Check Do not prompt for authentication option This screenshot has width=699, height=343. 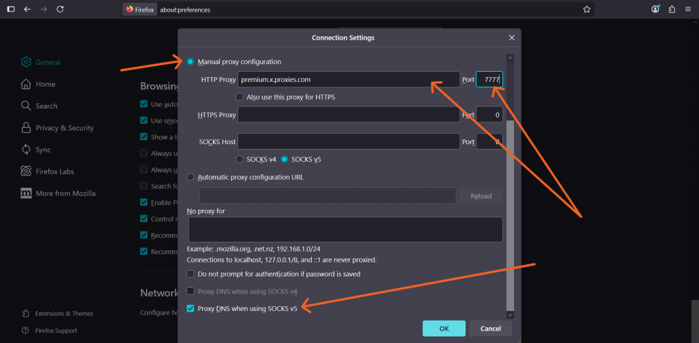(x=190, y=274)
